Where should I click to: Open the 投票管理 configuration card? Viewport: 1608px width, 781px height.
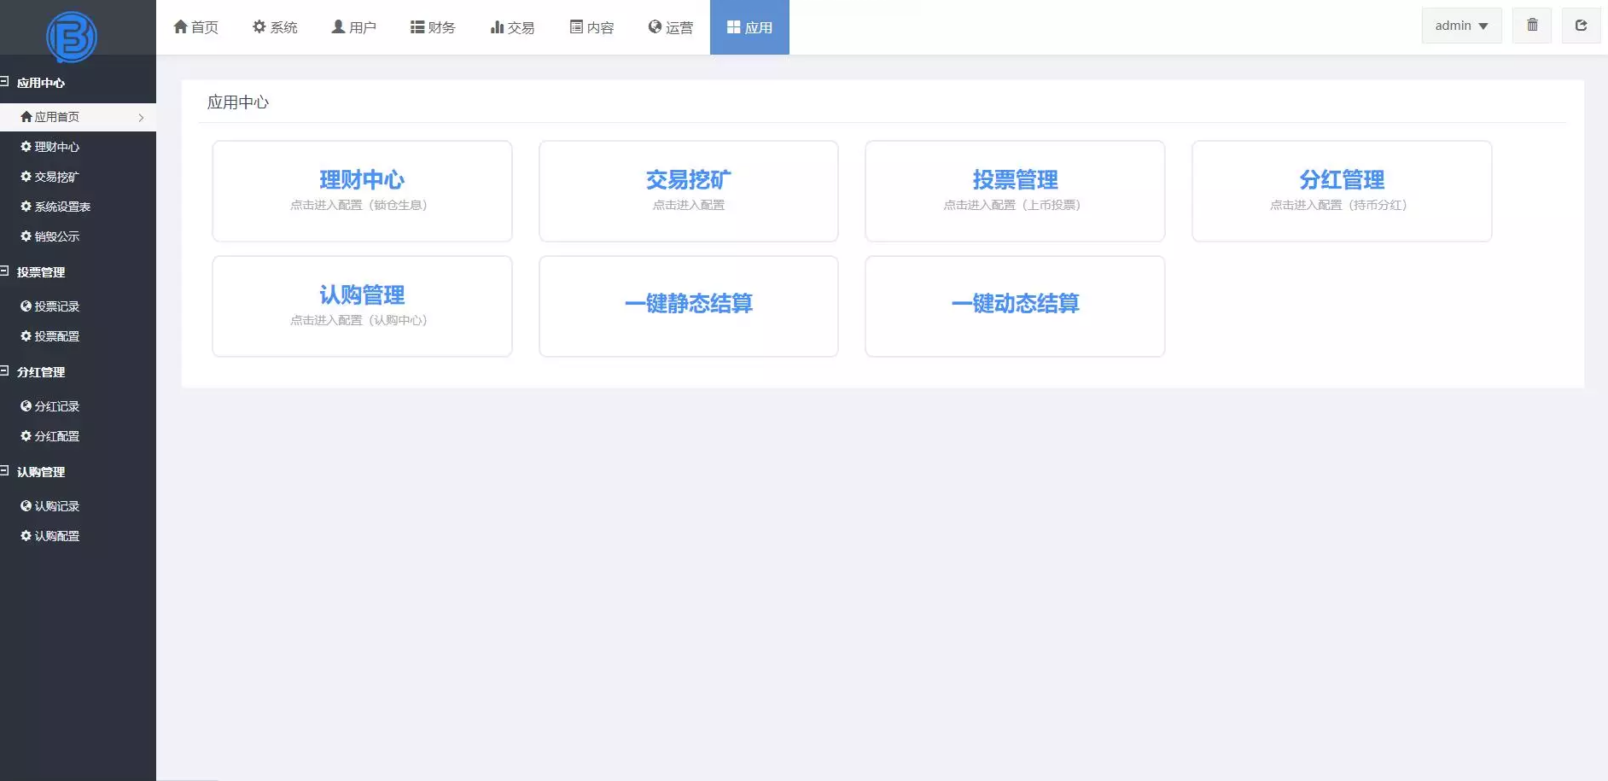[1015, 190]
